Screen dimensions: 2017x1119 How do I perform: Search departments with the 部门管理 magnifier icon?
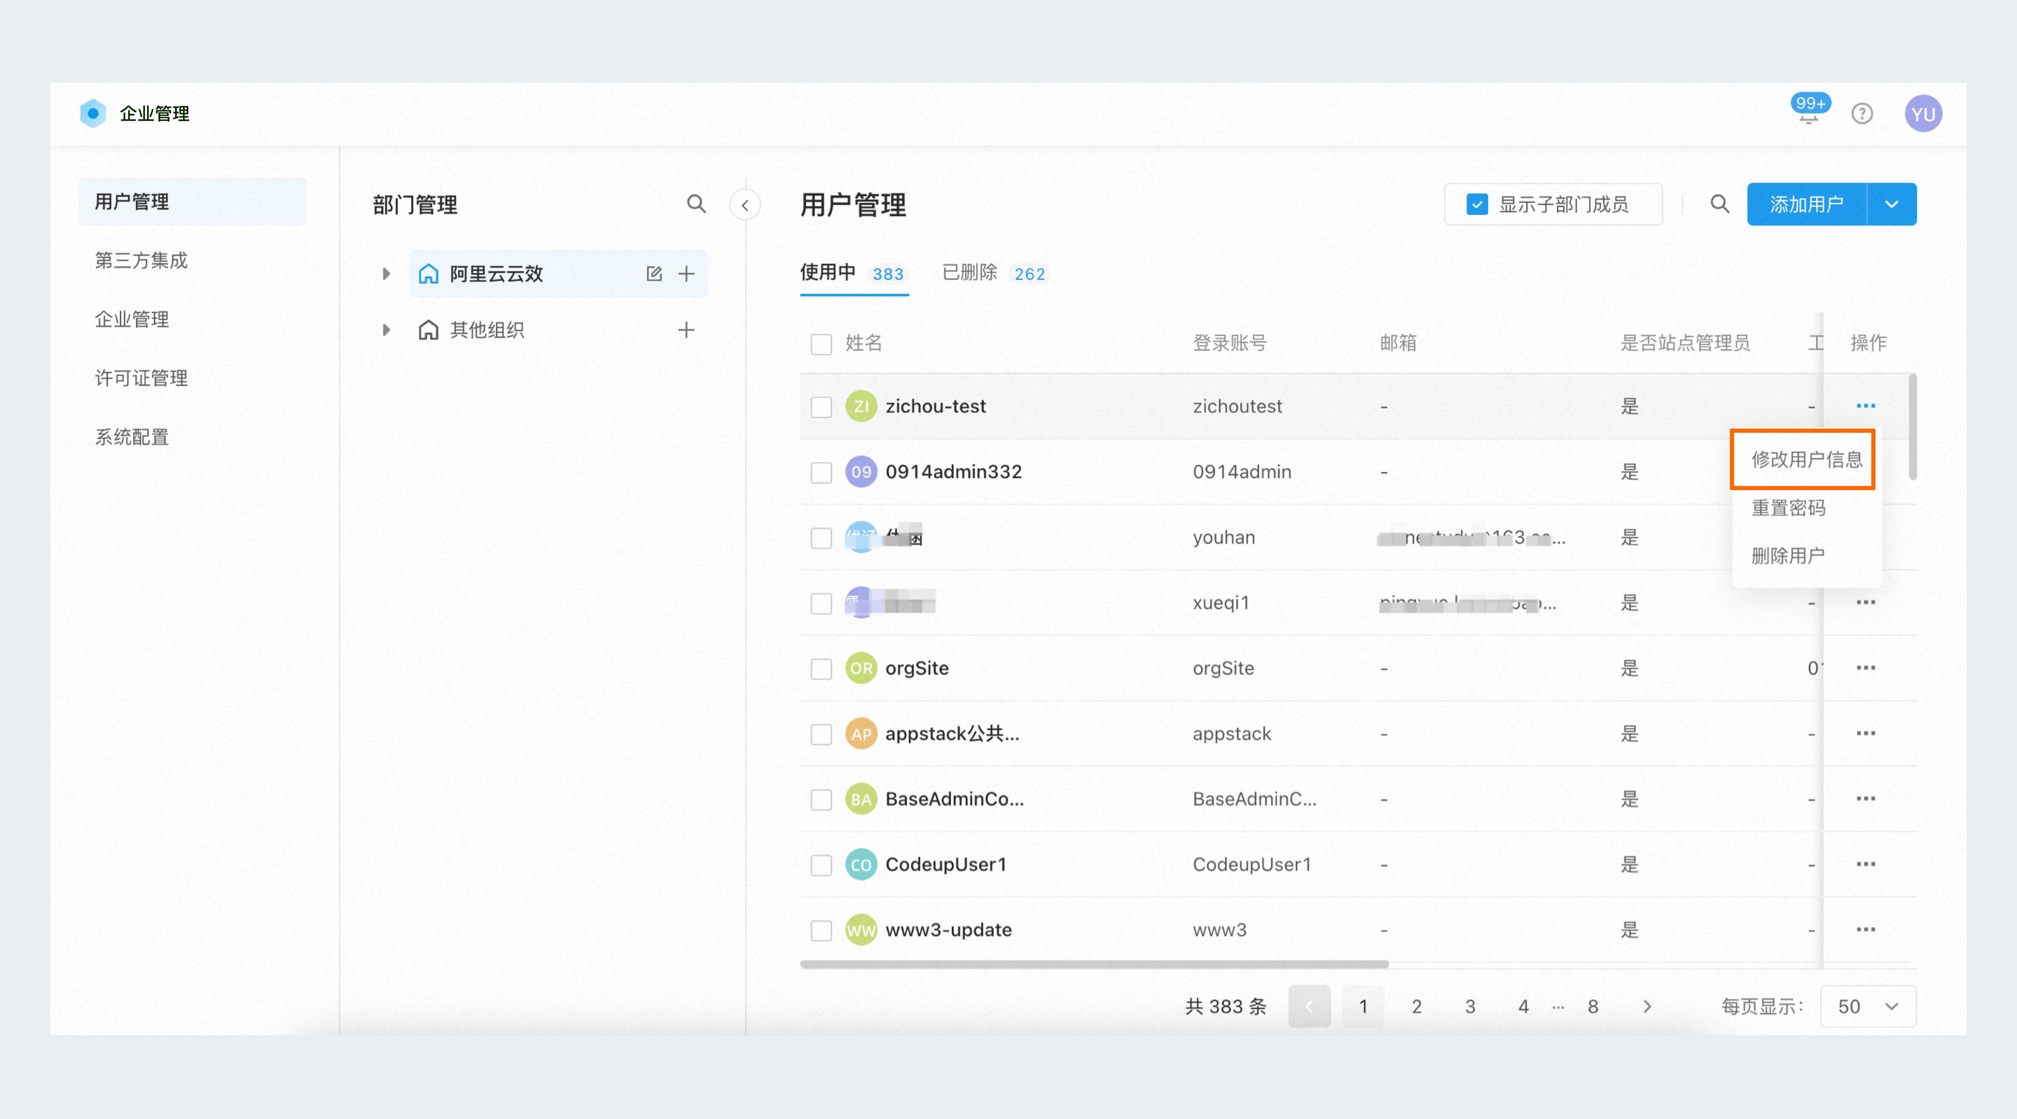pyautogui.click(x=696, y=204)
